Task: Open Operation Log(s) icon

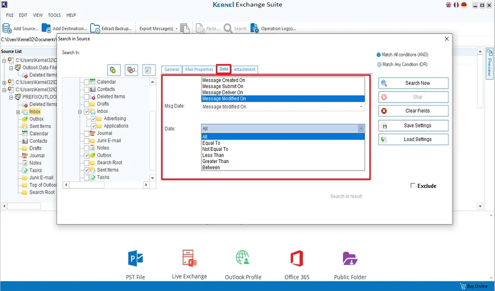Action: coord(254,28)
